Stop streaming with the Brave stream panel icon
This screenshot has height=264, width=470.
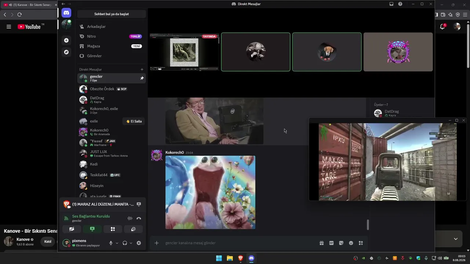(139, 204)
